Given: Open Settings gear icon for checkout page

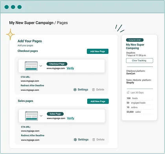Looking at the screenshot, I should 75,90.
